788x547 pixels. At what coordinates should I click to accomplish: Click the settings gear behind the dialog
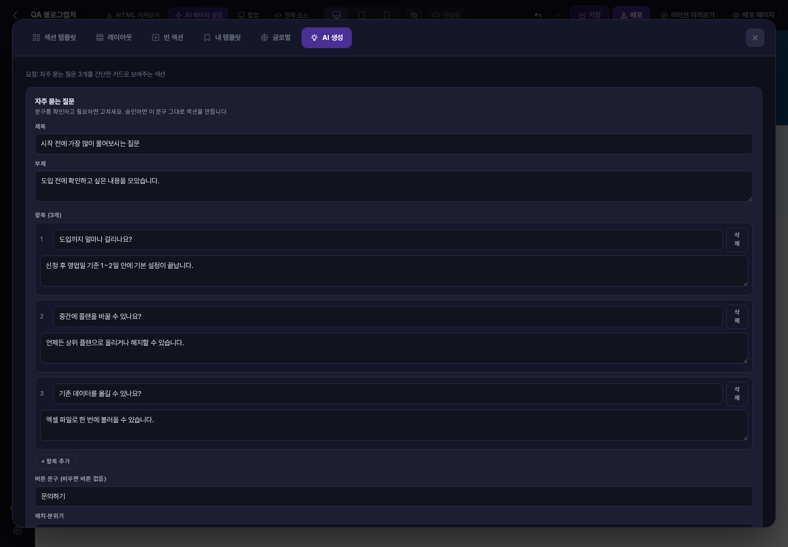click(x=18, y=531)
